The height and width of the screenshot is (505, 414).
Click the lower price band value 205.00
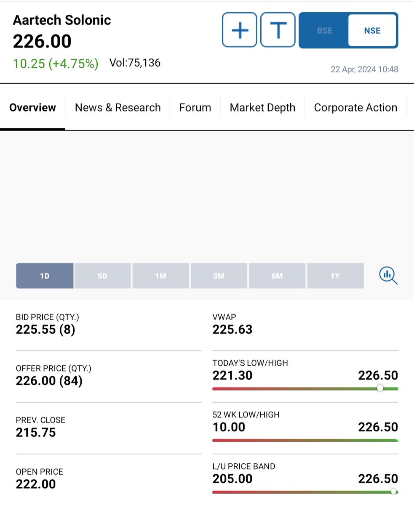tap(232, 479)
